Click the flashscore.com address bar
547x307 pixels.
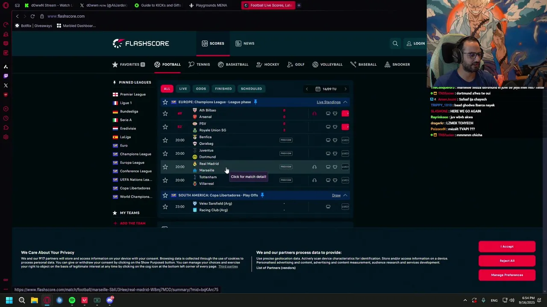(x=66, y=16)
